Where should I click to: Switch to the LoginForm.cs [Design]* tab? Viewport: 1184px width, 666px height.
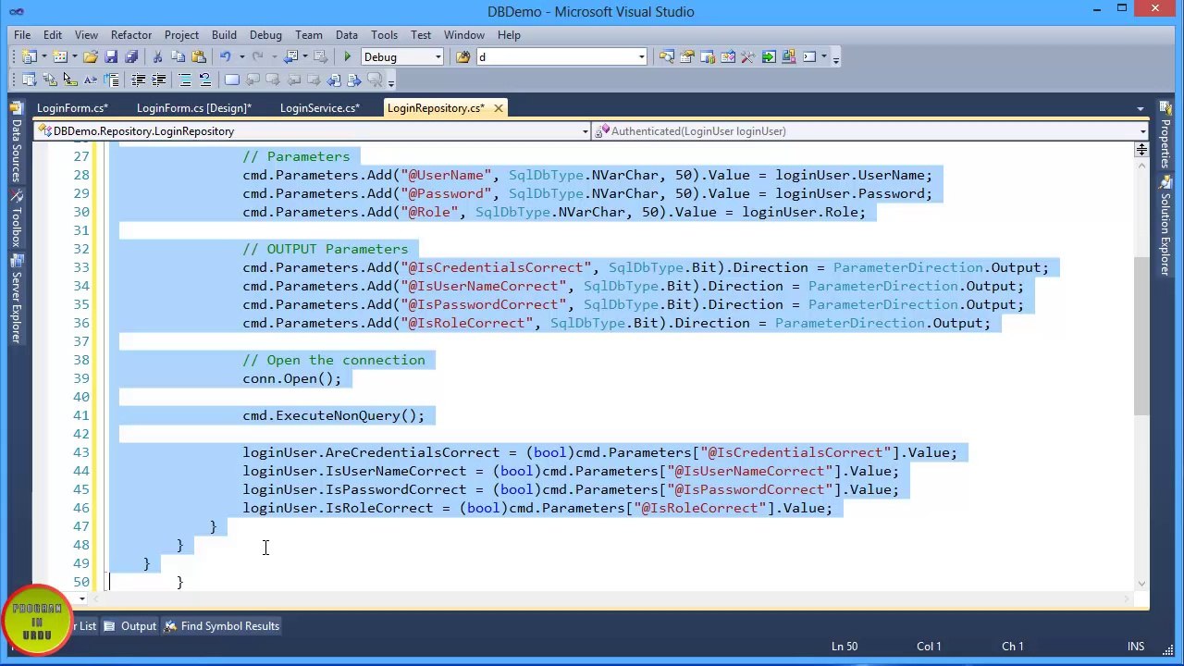pyautogui.click(x=194, y=108)
